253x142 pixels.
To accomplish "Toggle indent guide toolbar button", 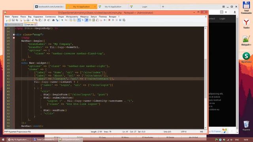I will pos(87,20).
